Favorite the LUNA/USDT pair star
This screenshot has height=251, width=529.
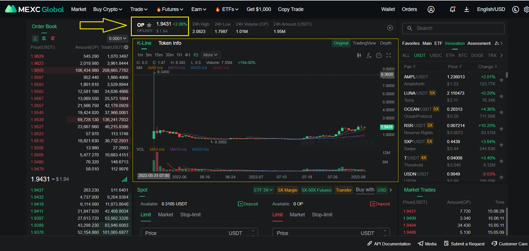click(501, 96)
